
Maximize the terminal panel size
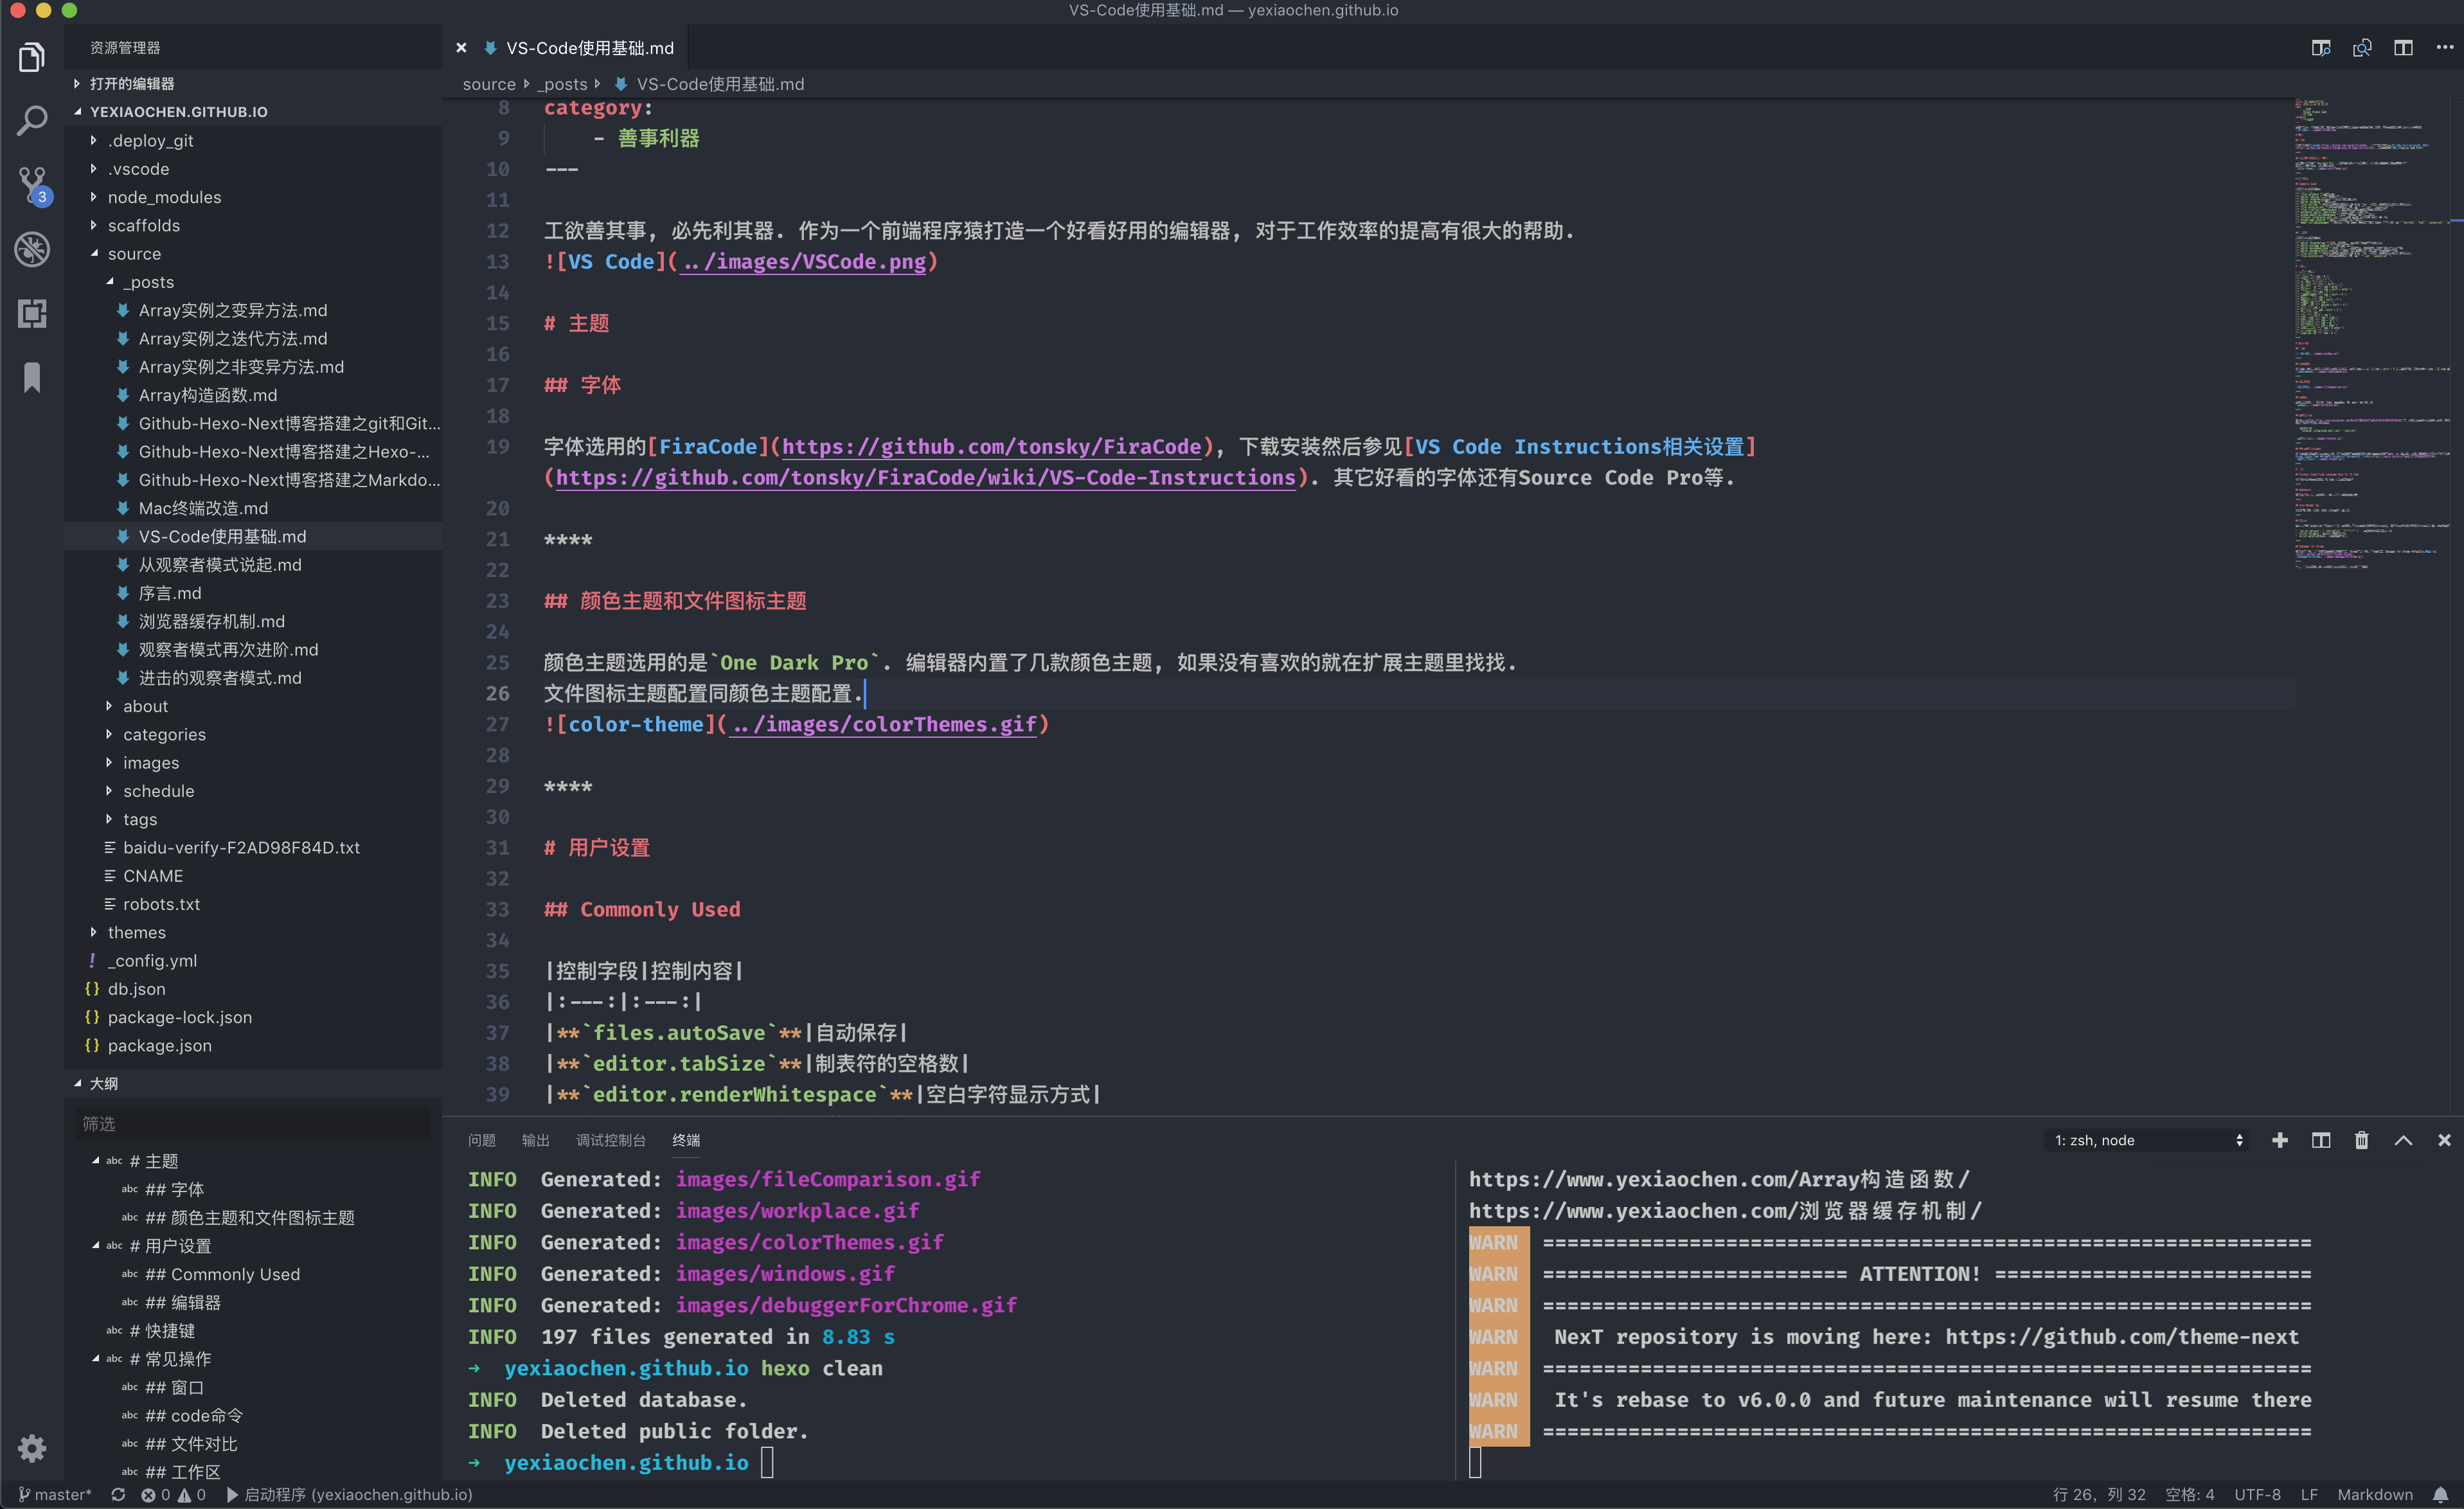[x=2403, y=1140]
